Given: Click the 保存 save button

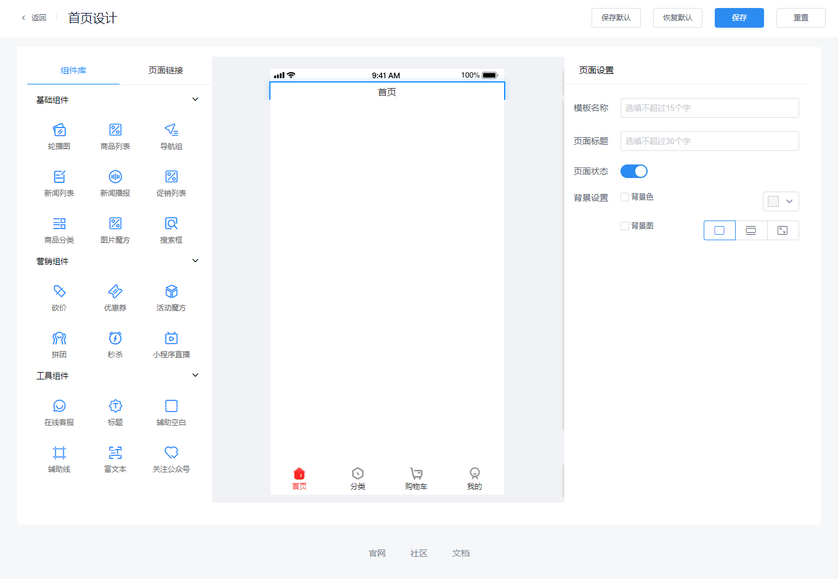Looking at the screenshot, I should click(739, 18).
